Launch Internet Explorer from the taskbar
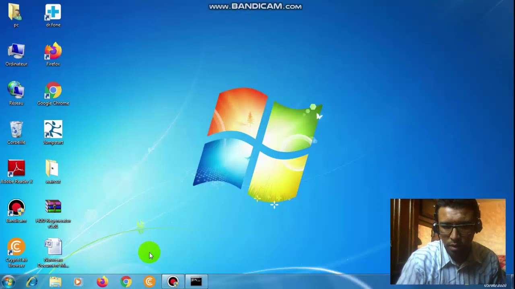 (32, 282)
